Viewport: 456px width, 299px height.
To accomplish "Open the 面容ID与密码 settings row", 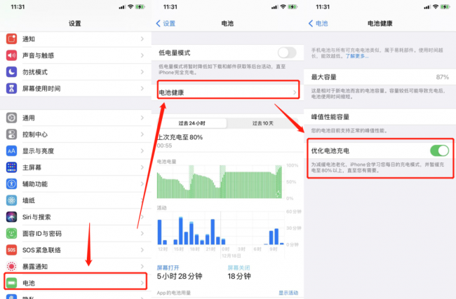I will [76, 233].
